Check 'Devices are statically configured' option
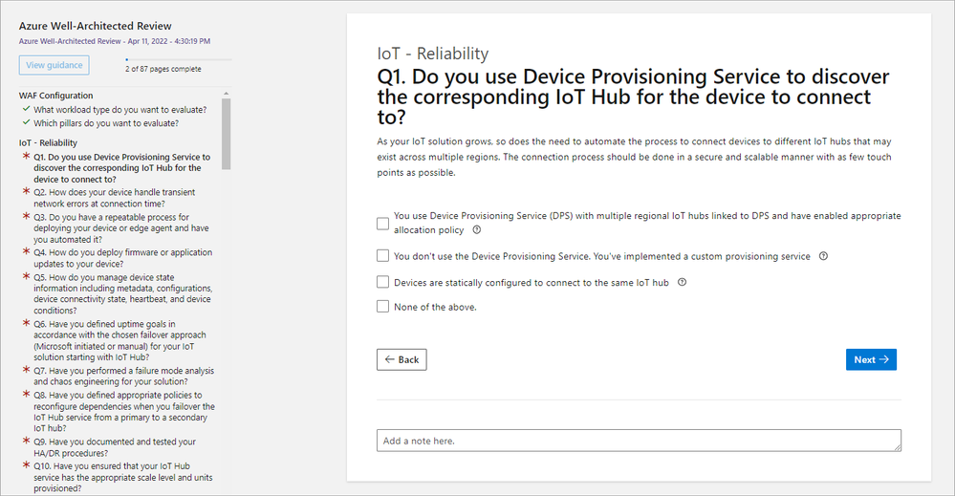Viewport: 955px width, 496px height. coord(382,282)
